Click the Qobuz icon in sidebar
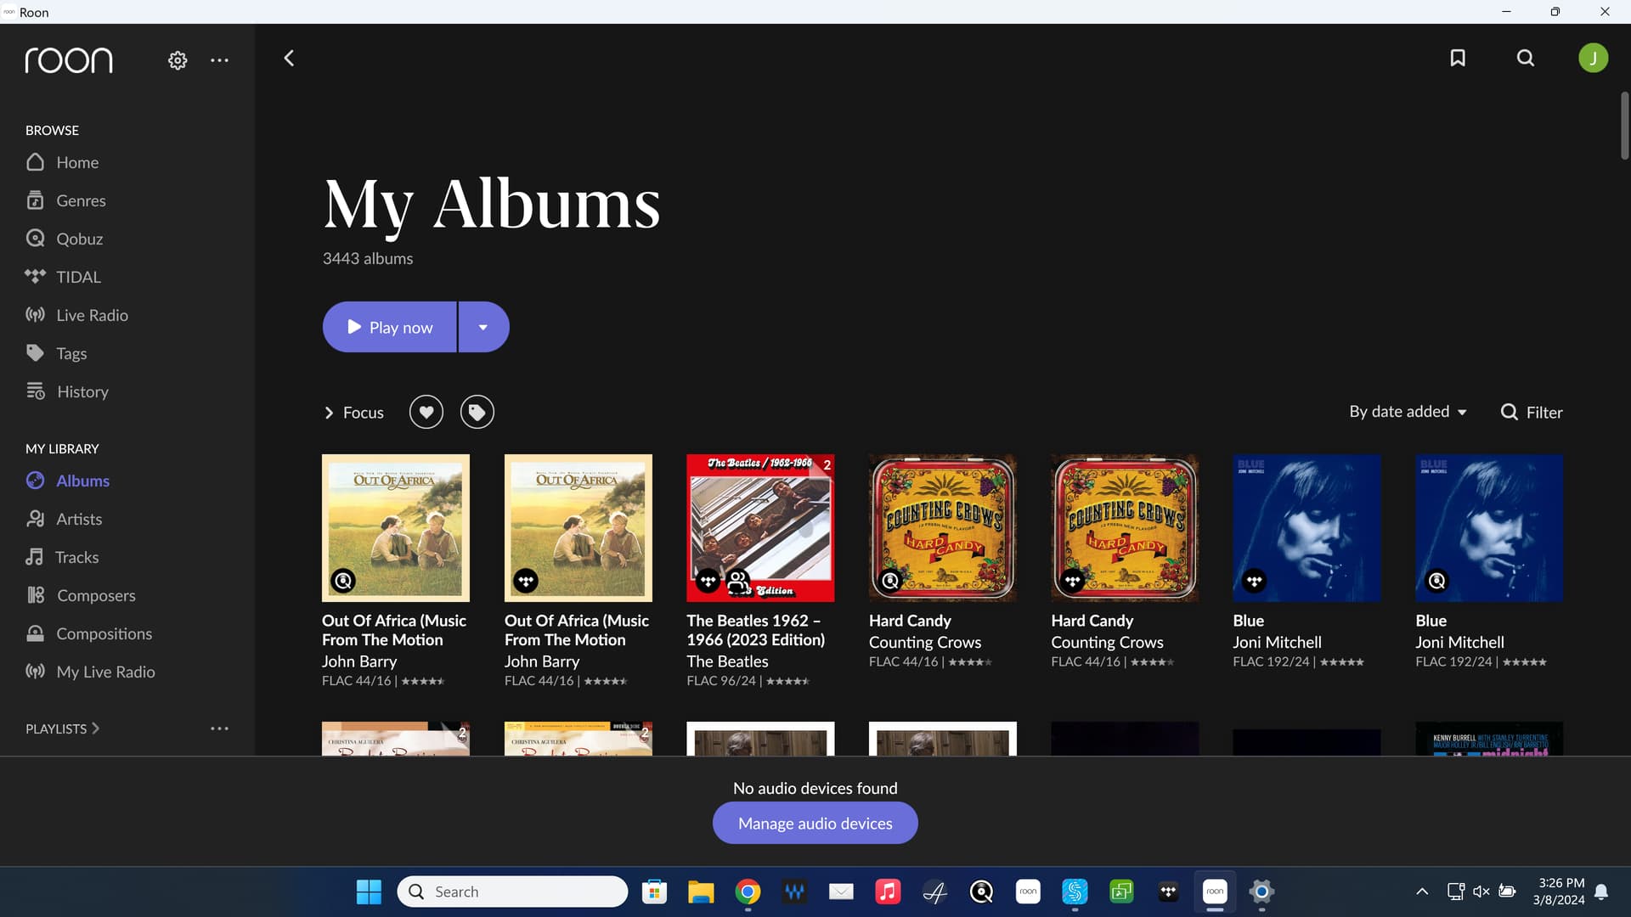This screenshot has height=917, width=1631. click(35, 239)
